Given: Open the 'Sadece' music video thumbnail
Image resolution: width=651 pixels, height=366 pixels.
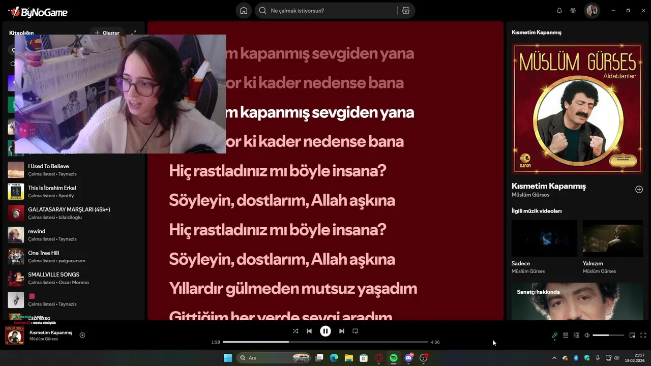Looking at the screenshot, I should coord(544,238).
